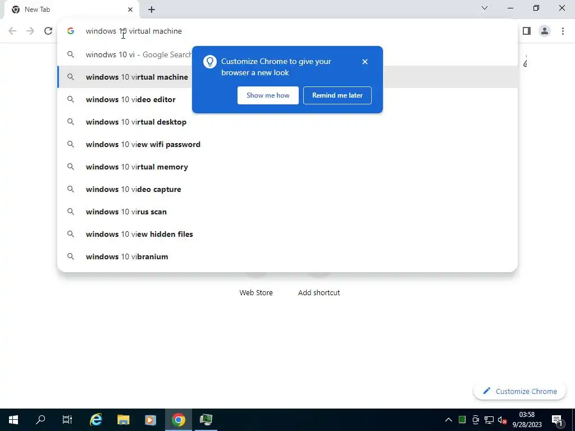The height and width of the screenshot is (431, 575).
Task: Open a new tab with plus button
Action: (x=152, y=10)
